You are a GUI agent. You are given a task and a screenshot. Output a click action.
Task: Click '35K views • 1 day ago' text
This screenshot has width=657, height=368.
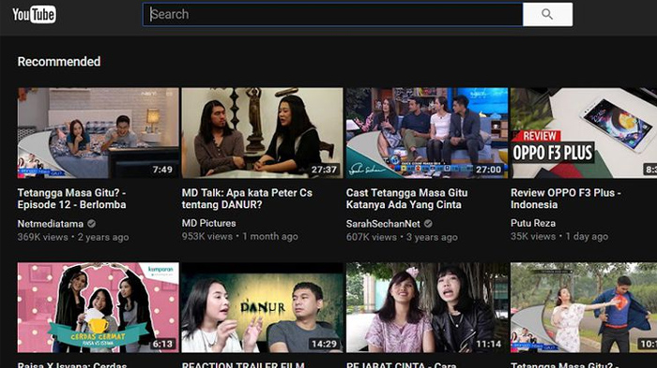pos(559,237)
